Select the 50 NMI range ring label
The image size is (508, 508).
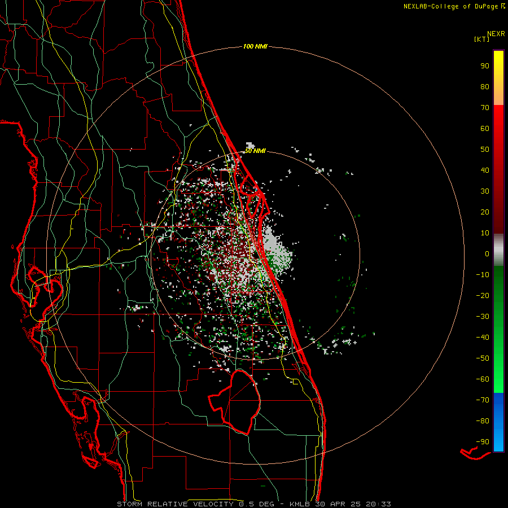[255, 151]
